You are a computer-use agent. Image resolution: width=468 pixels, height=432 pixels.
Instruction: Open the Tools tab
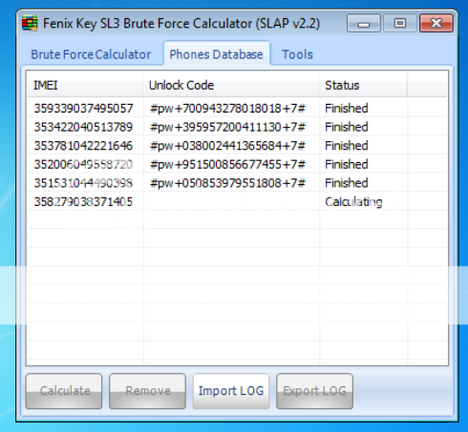(x=297, y=54)
